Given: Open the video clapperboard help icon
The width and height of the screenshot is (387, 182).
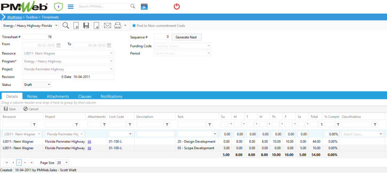Looking at the screenshot, I should (x=144, y=7).
